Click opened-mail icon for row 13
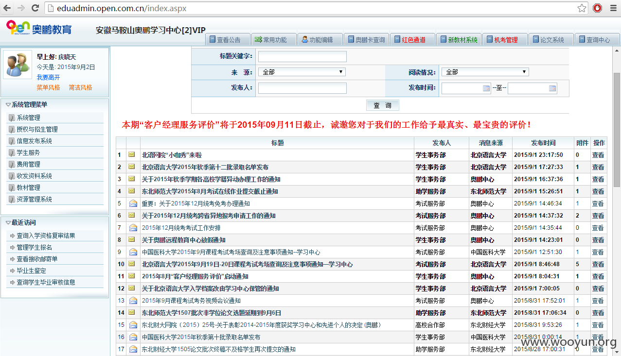The height and width of the screenshot is (356, 621). point(133,301)
